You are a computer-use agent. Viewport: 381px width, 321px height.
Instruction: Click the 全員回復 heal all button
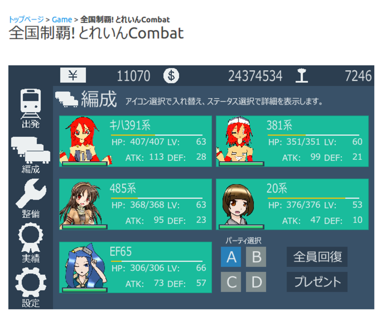click(x=317, y=257)
